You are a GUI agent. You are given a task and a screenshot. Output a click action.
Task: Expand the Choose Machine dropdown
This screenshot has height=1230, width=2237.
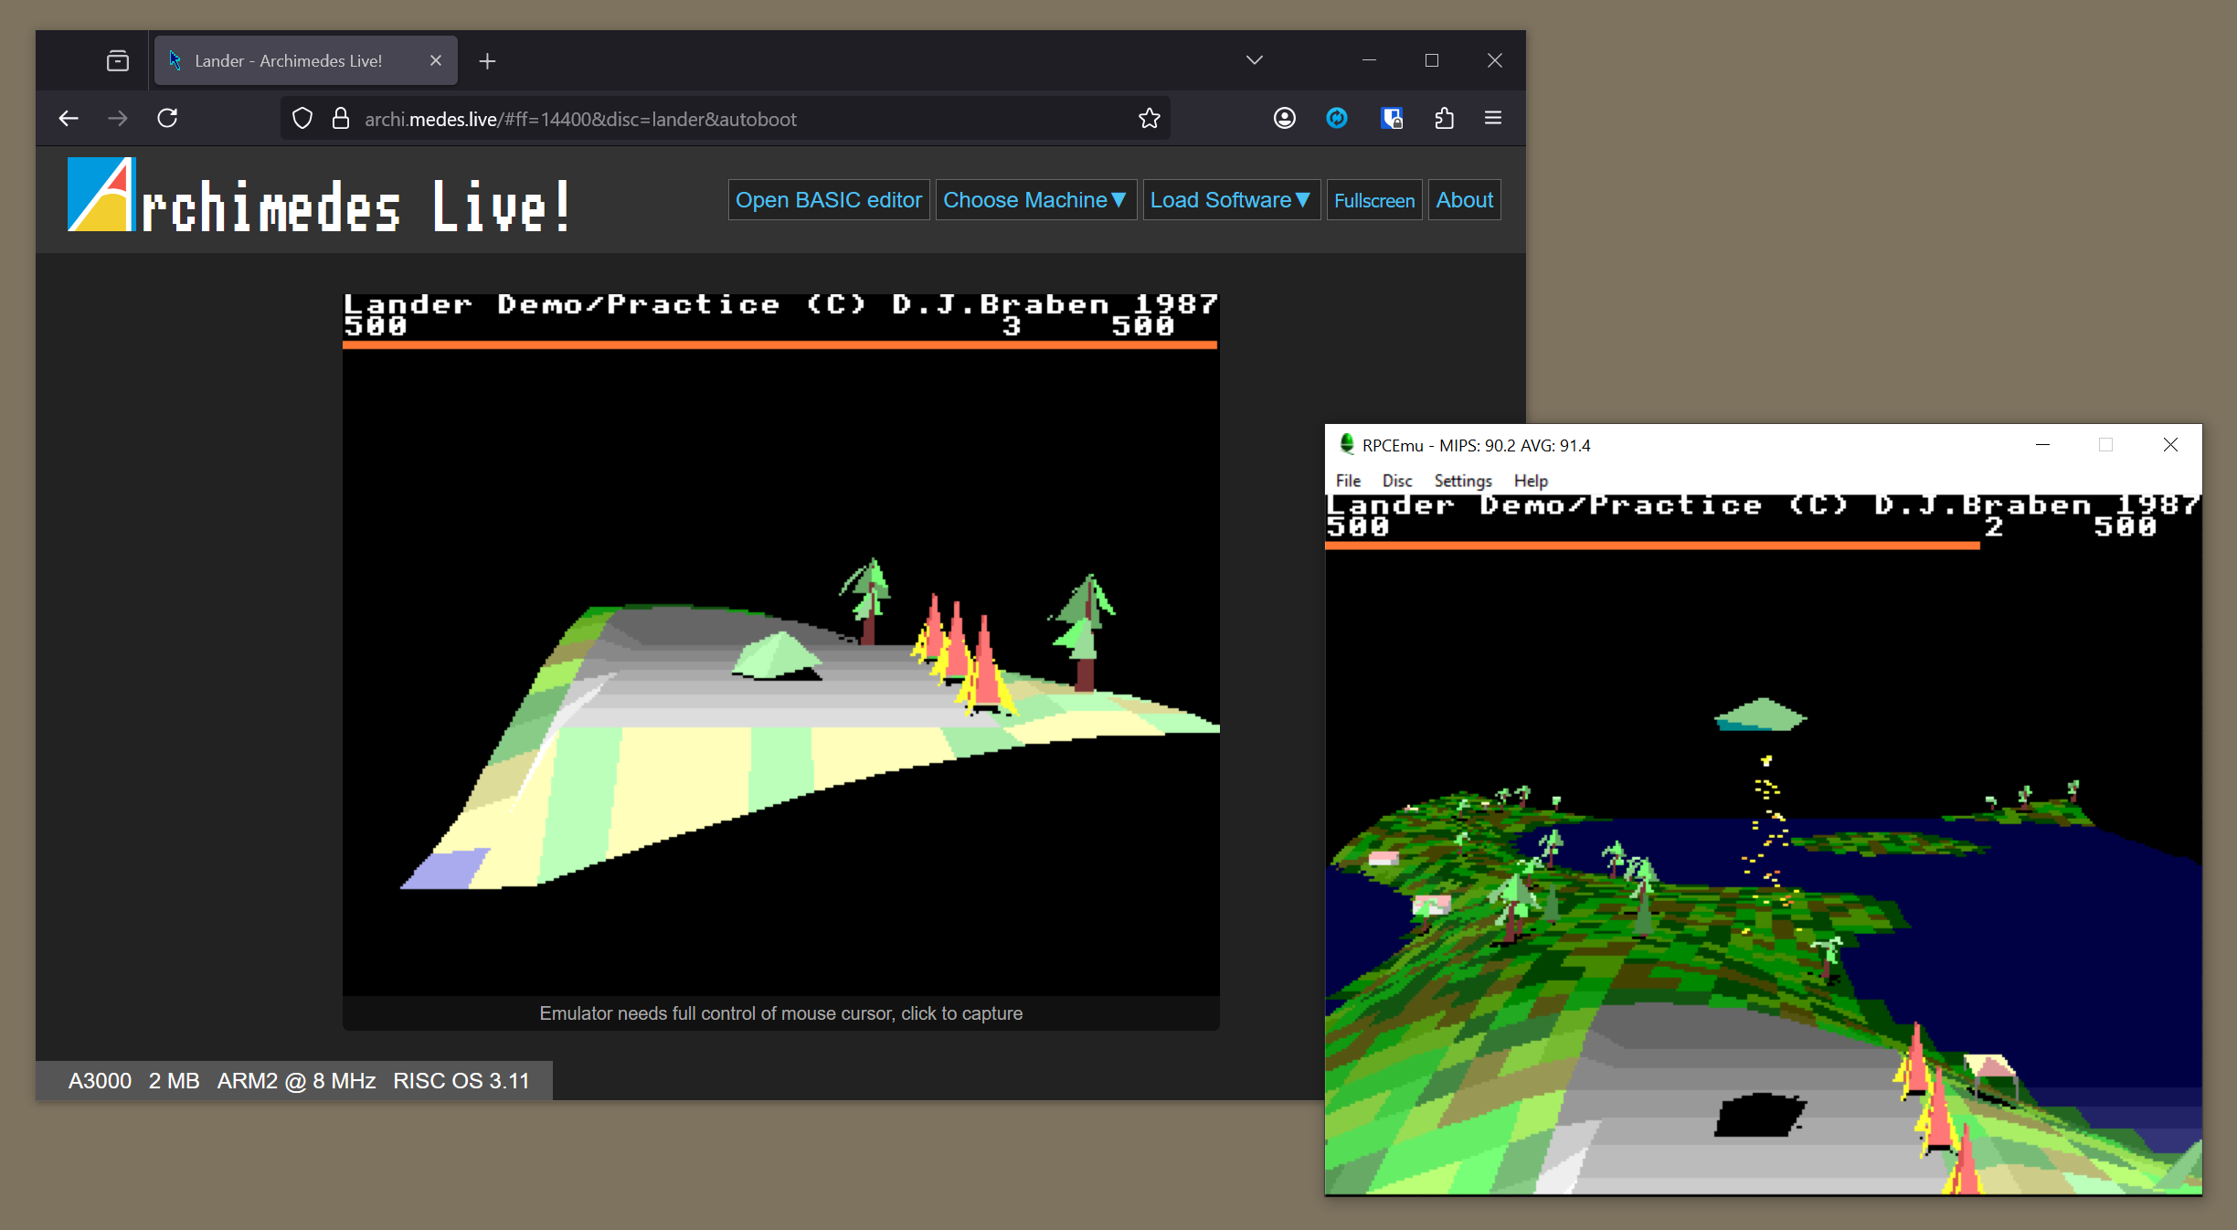click(x=1035, y=200)
